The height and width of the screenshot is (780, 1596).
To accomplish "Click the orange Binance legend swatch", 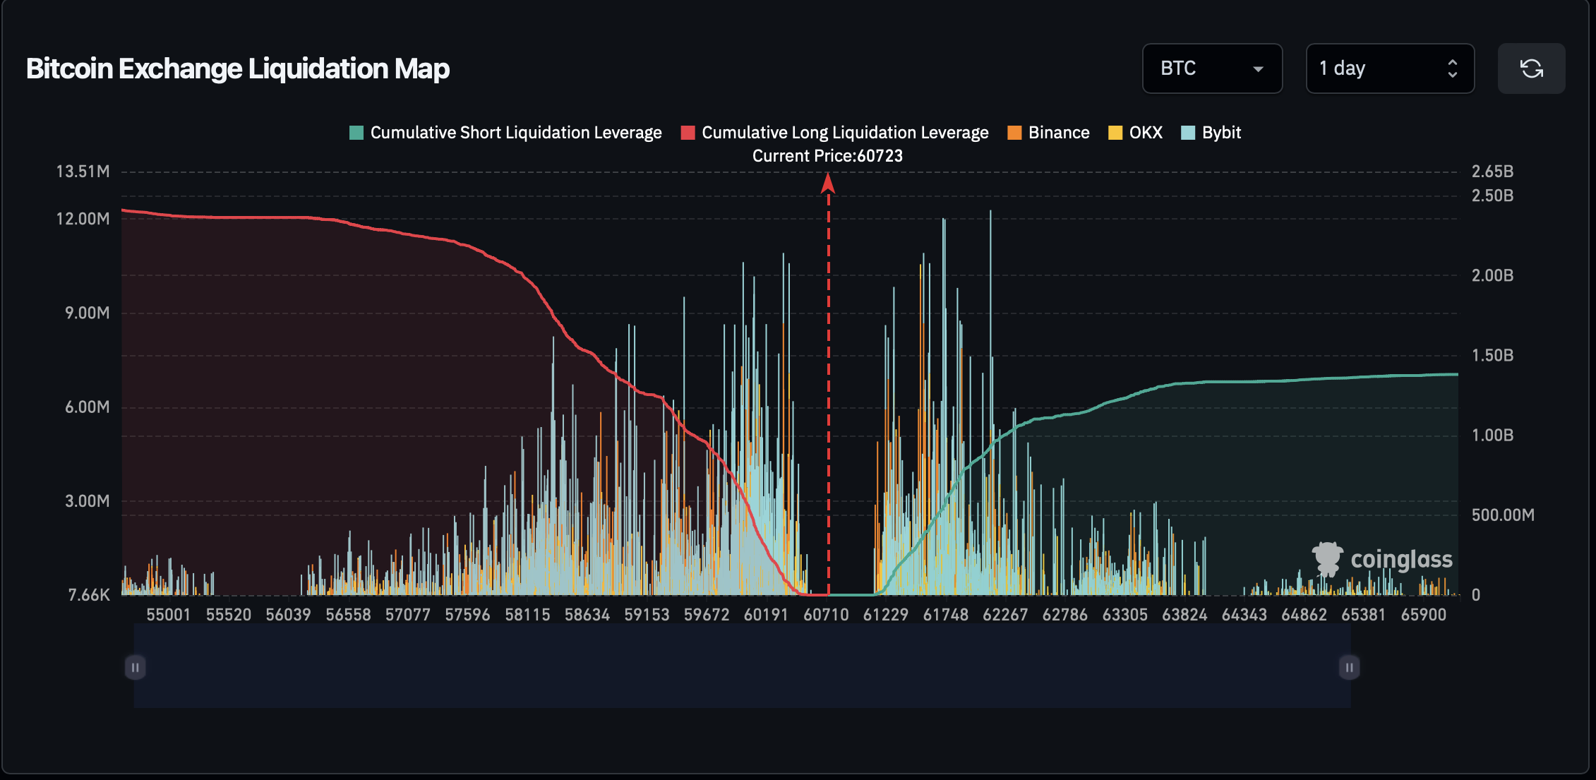I will coord(1014,133).
